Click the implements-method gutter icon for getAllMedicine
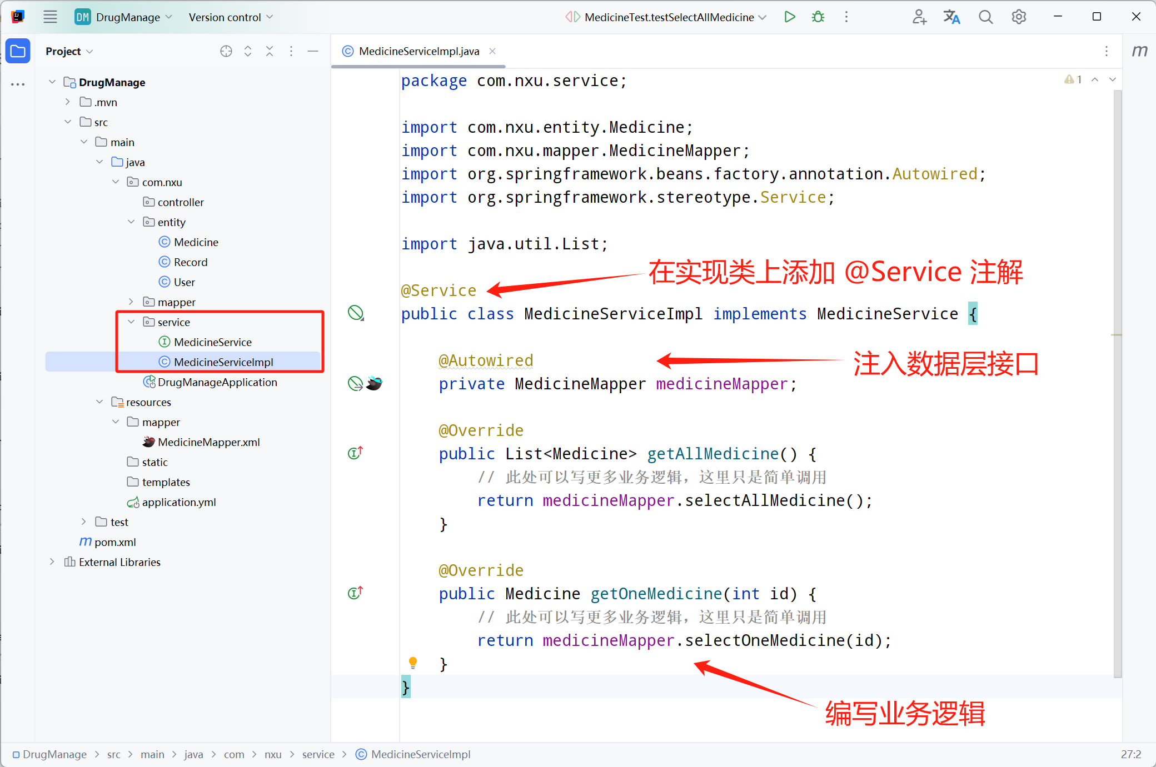The width and height of the screenshot is (1156, 767). tap(355, 453)
